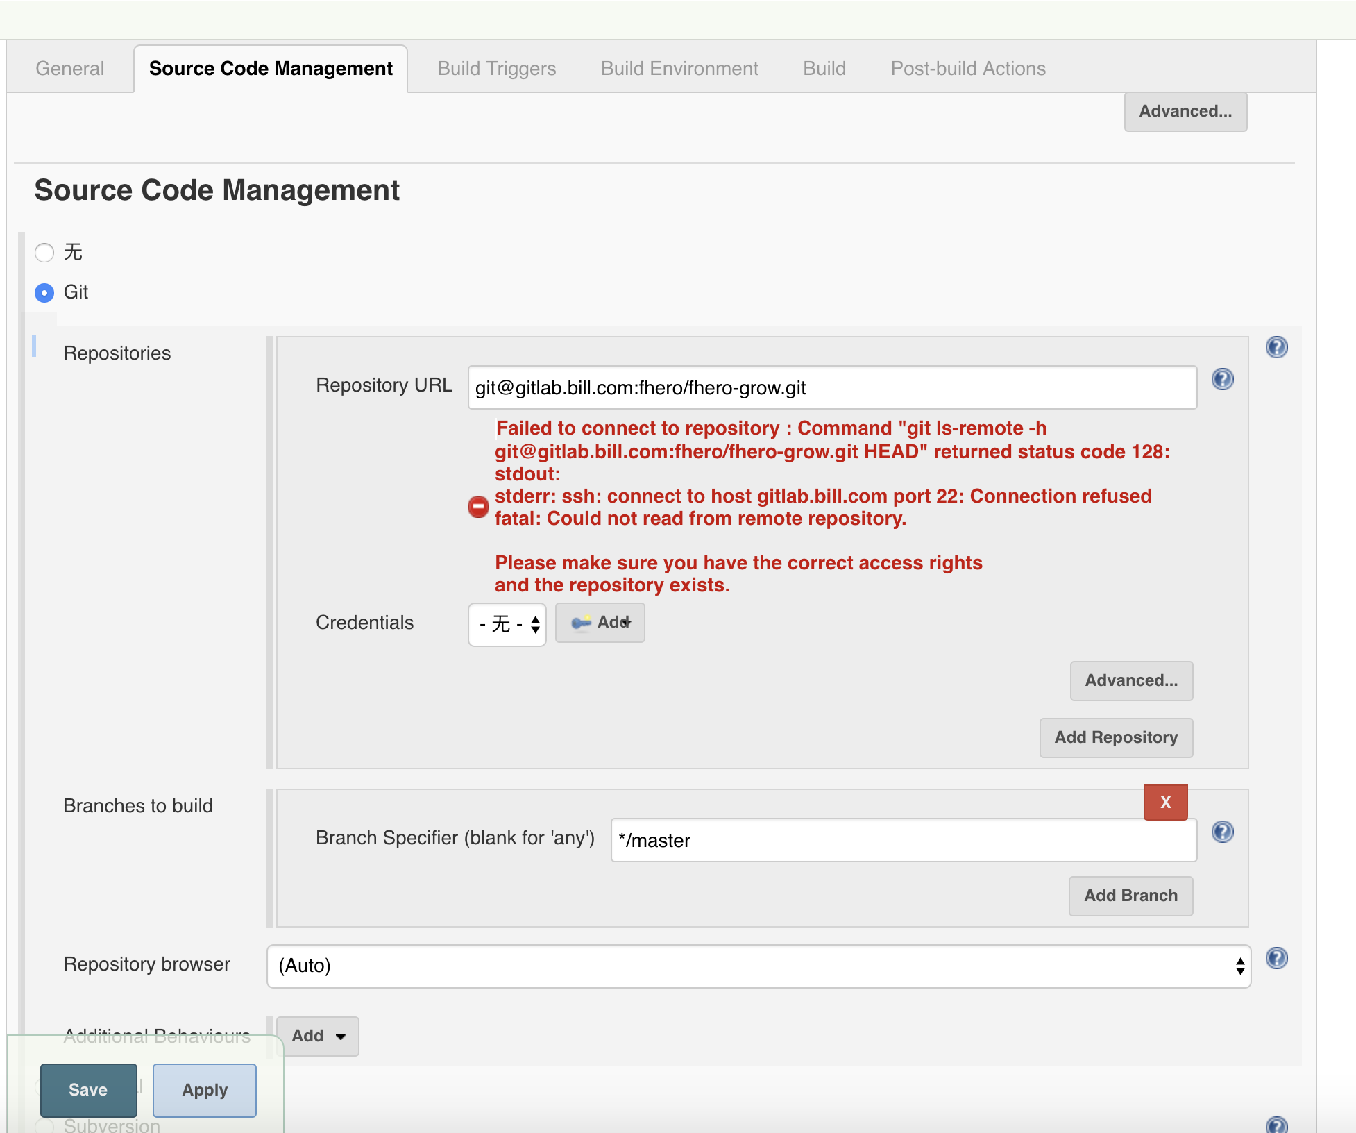This screenshot has height=1133, width=1356.
Task: Click into Repository URL text field
Action: (831, 387)
